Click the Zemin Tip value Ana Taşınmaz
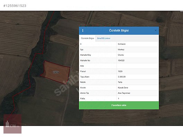183x137 pixels. pos(124,93)
